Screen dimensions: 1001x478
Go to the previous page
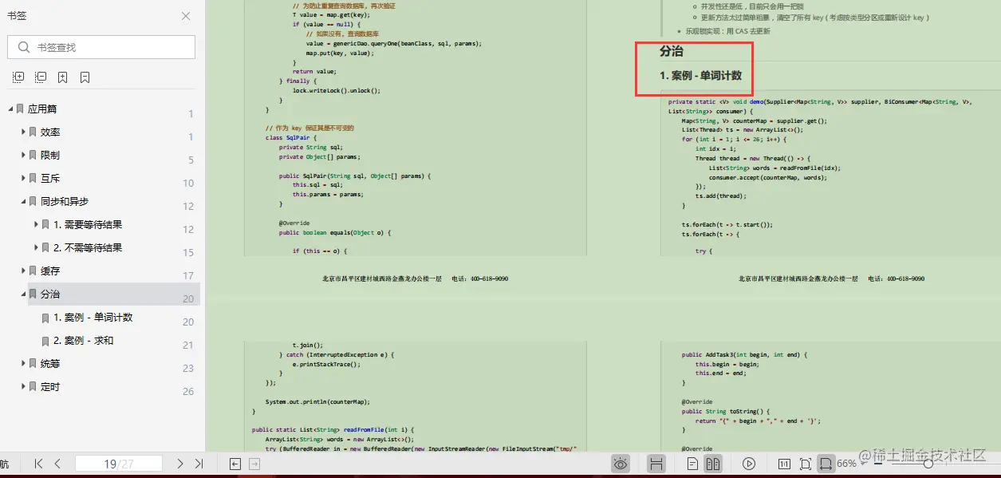(57, 464)
